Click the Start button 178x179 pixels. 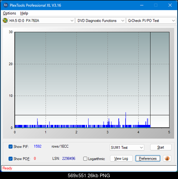[161, 148]
